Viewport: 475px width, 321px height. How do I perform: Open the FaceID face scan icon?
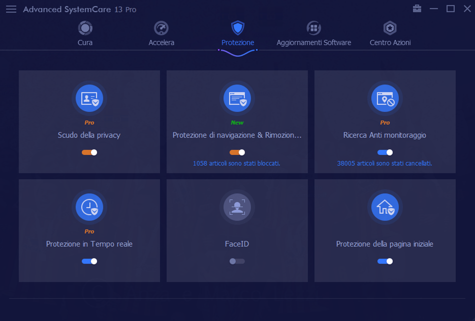click(237, 207)
